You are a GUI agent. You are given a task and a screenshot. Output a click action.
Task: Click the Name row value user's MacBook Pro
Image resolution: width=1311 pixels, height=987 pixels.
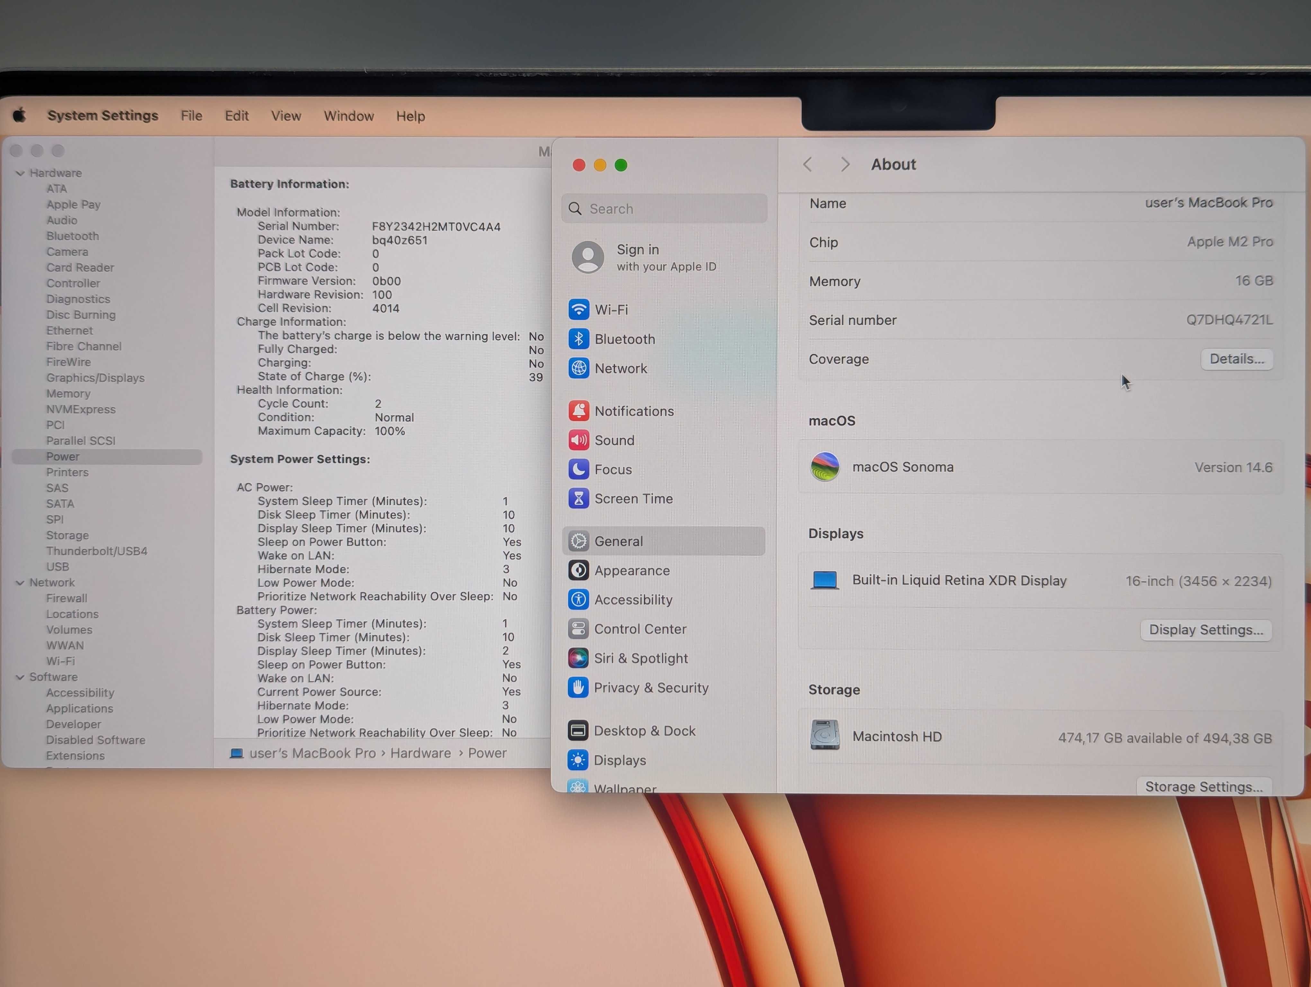1208,203
